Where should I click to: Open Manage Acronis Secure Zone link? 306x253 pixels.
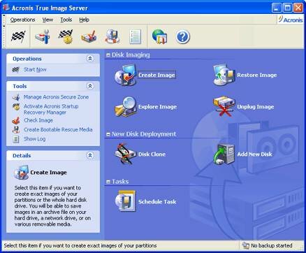pos(56,97)
